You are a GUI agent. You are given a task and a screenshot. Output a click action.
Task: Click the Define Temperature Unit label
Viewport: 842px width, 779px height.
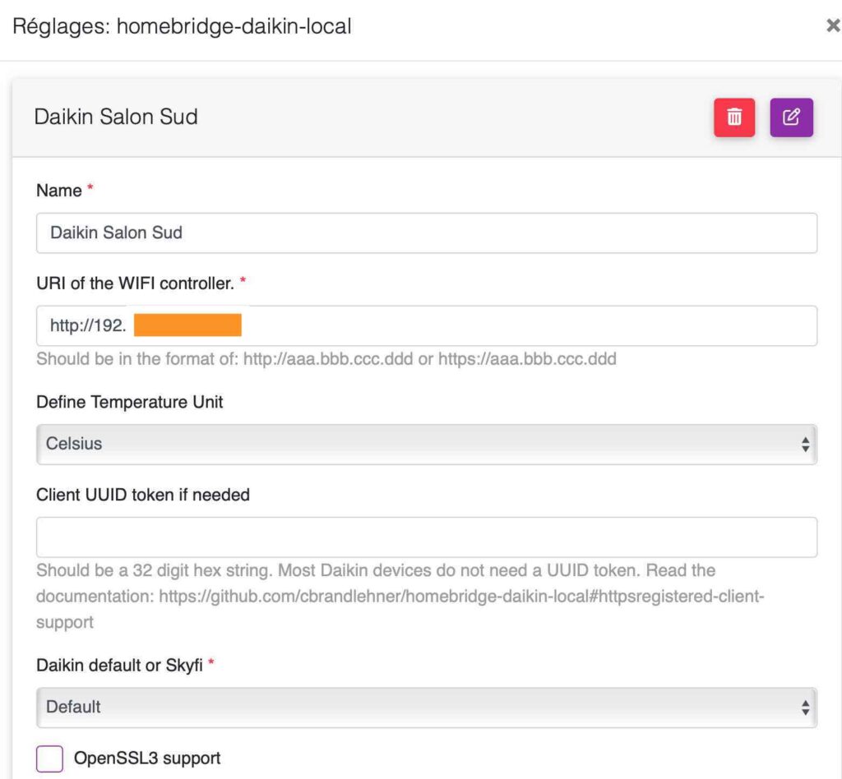[x=129, y=402]
